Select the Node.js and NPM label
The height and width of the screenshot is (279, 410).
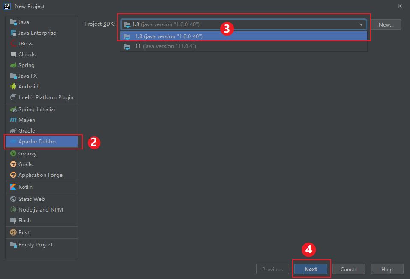[41, 209]
